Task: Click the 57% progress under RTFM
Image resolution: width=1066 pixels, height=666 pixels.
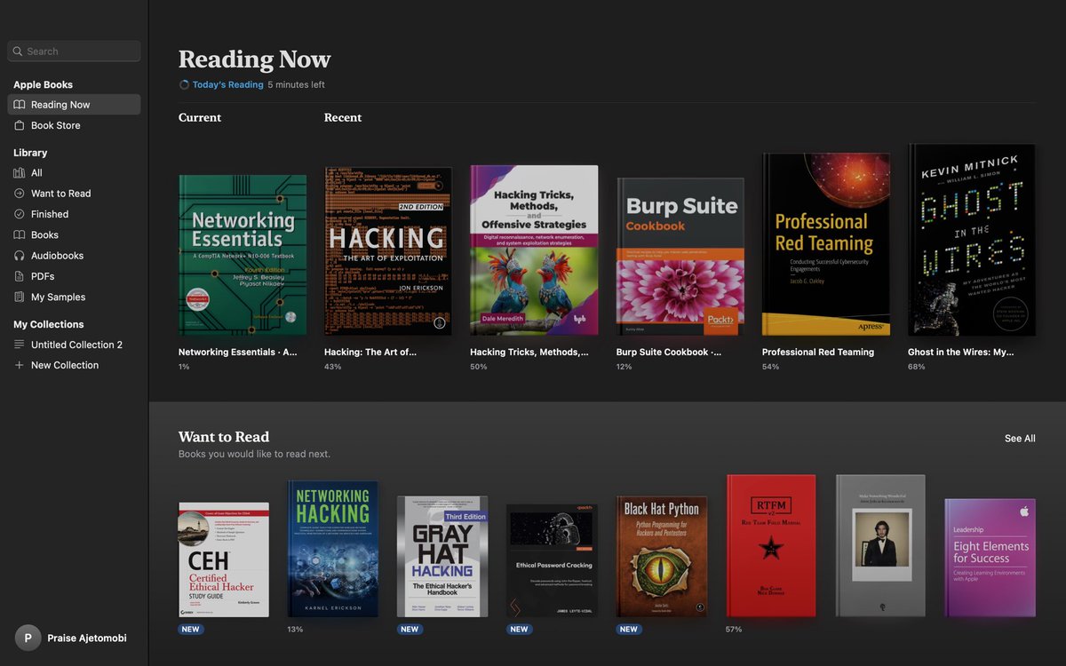Action: [734, 630]
